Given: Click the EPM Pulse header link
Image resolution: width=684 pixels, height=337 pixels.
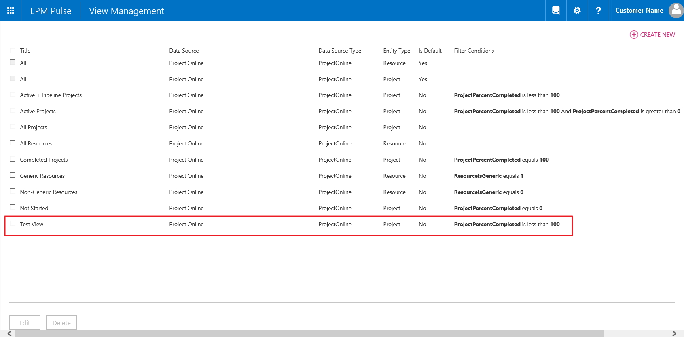Looking at the screenshot, I should click(x=51, y=11).
